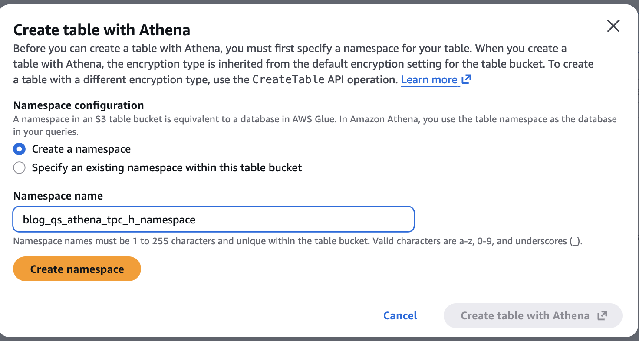
Task: Click the Create table with Athena button
Action: [525, 316]
